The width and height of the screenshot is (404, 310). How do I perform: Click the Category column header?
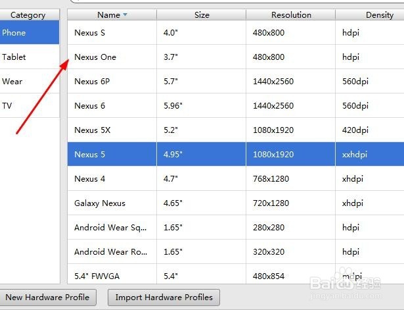click(x=30, y=14)
